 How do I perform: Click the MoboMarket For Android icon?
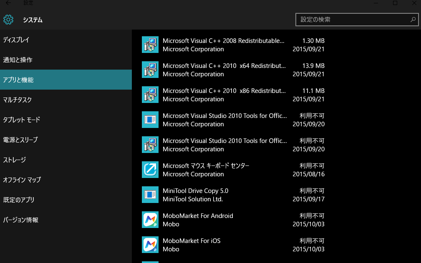(x=150, y=220)
